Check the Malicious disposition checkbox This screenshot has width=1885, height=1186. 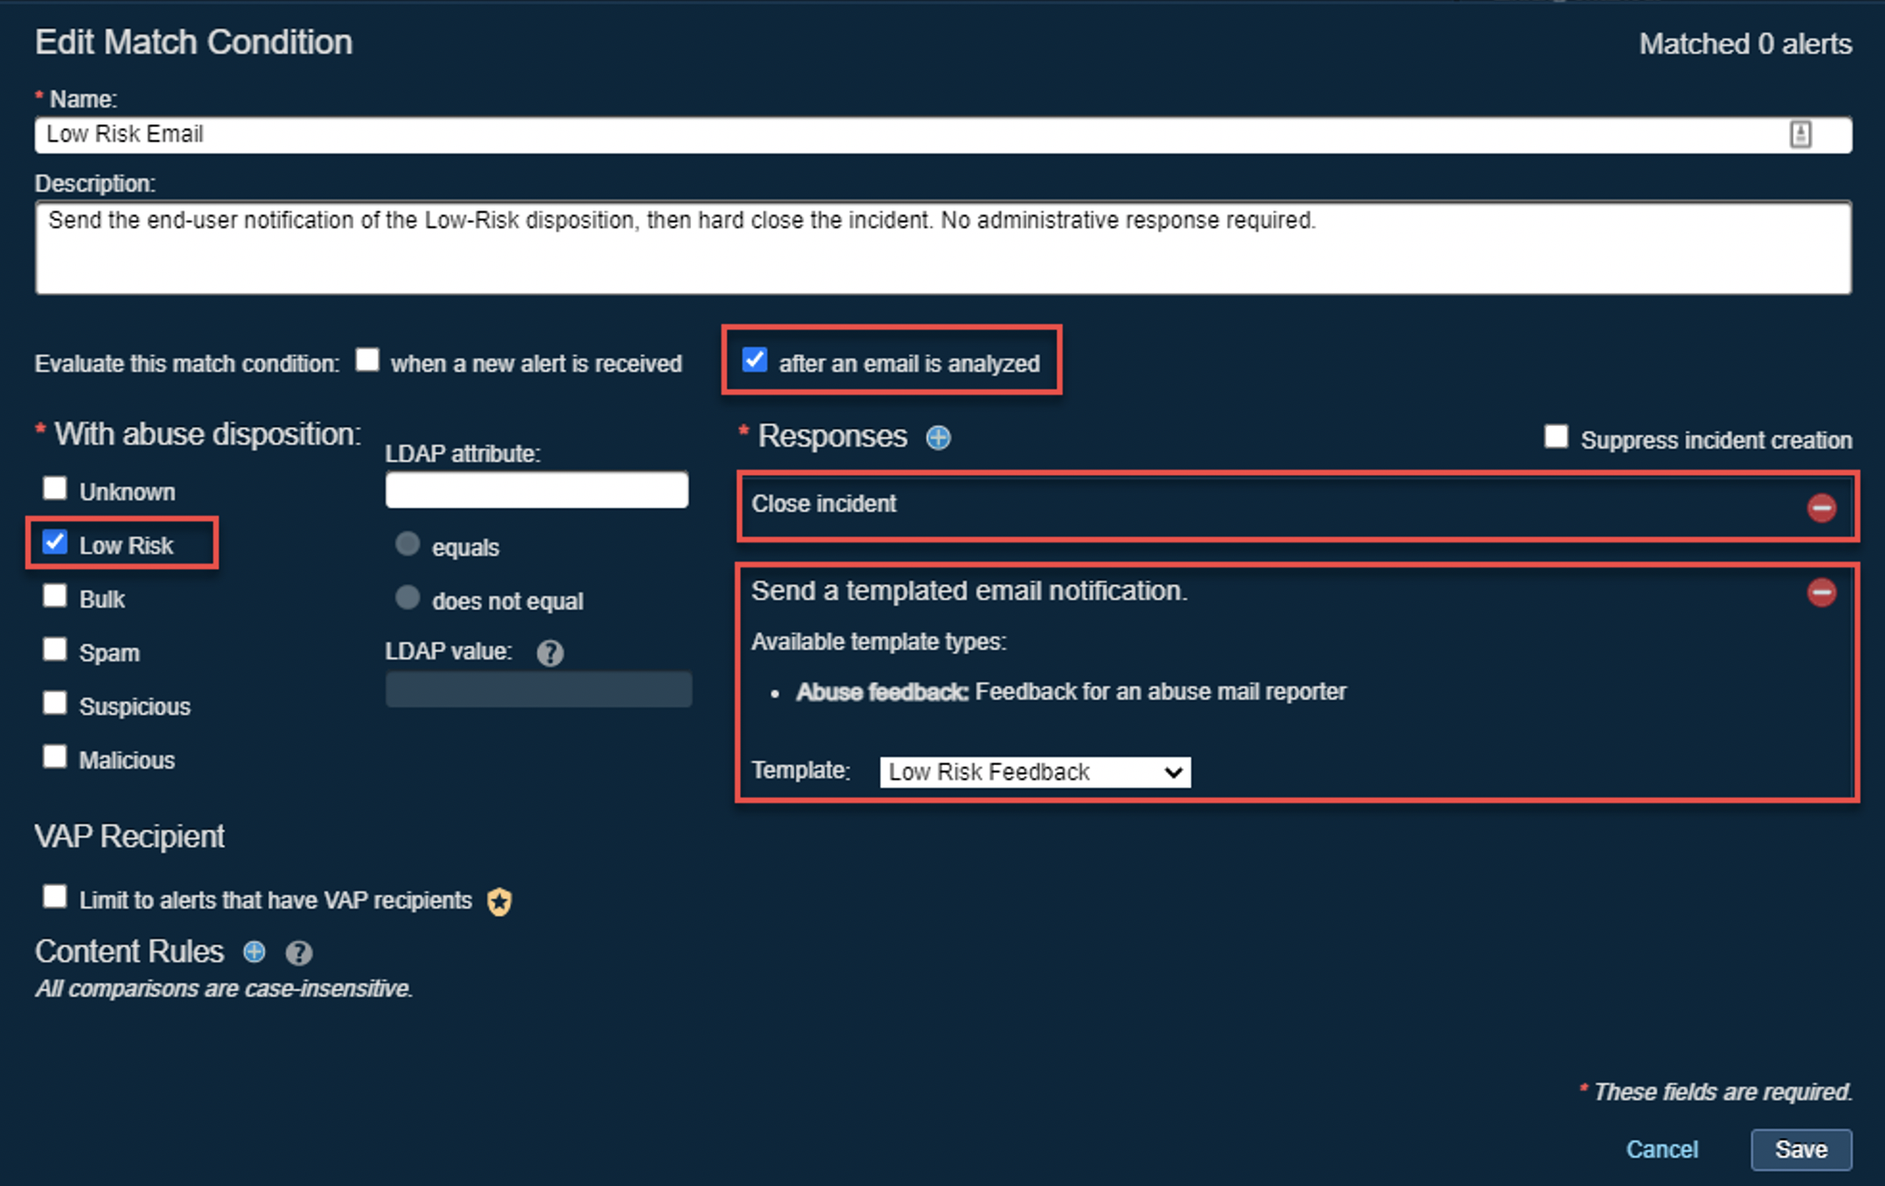(x=55, y=757)
